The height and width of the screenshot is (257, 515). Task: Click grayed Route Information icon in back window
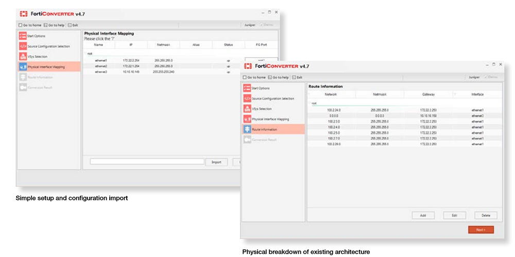(x=23, y=77)
